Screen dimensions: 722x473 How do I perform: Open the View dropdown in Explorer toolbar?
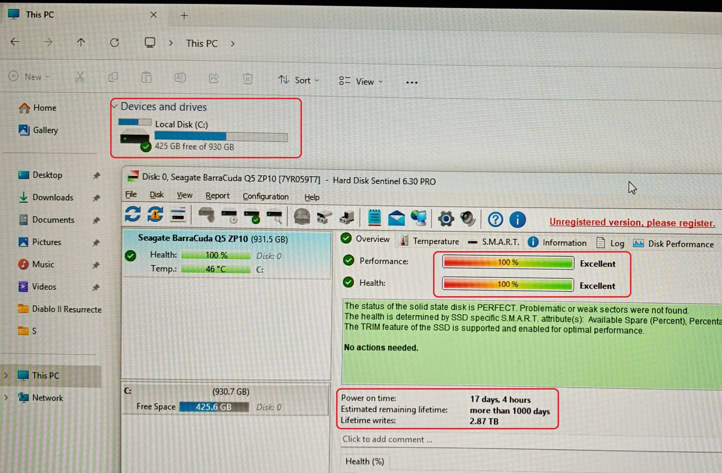361,81
